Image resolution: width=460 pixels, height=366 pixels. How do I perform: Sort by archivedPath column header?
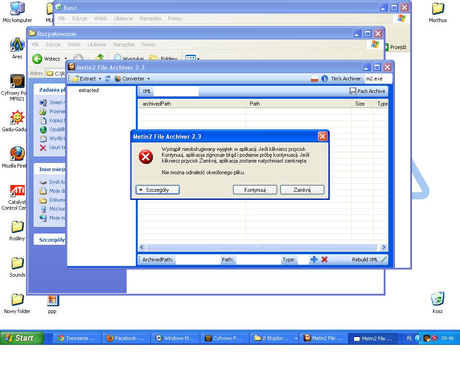coord(191,104)
